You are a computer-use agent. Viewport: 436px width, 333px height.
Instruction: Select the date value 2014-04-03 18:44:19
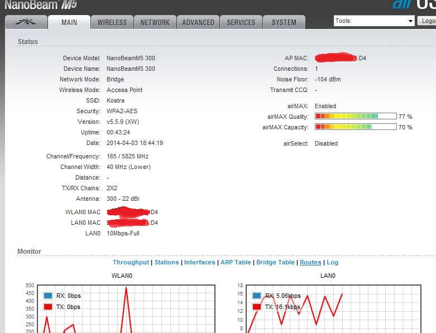pyautogui.click(x=135, y=143)
